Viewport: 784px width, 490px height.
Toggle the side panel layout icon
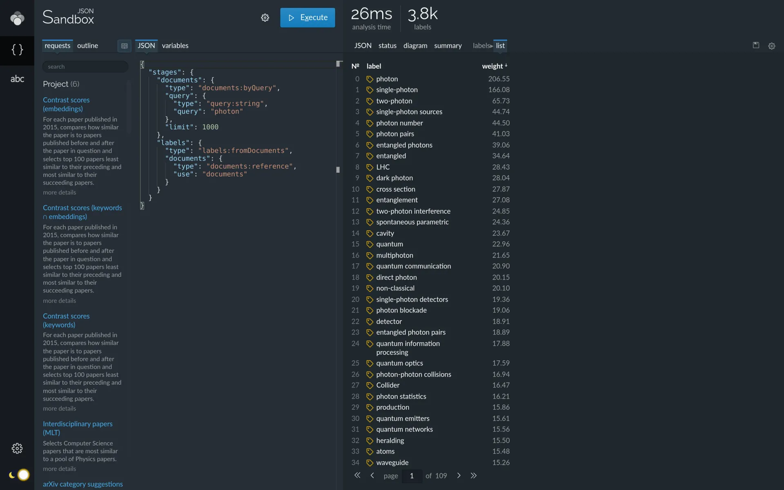click(x=125, y=46)
